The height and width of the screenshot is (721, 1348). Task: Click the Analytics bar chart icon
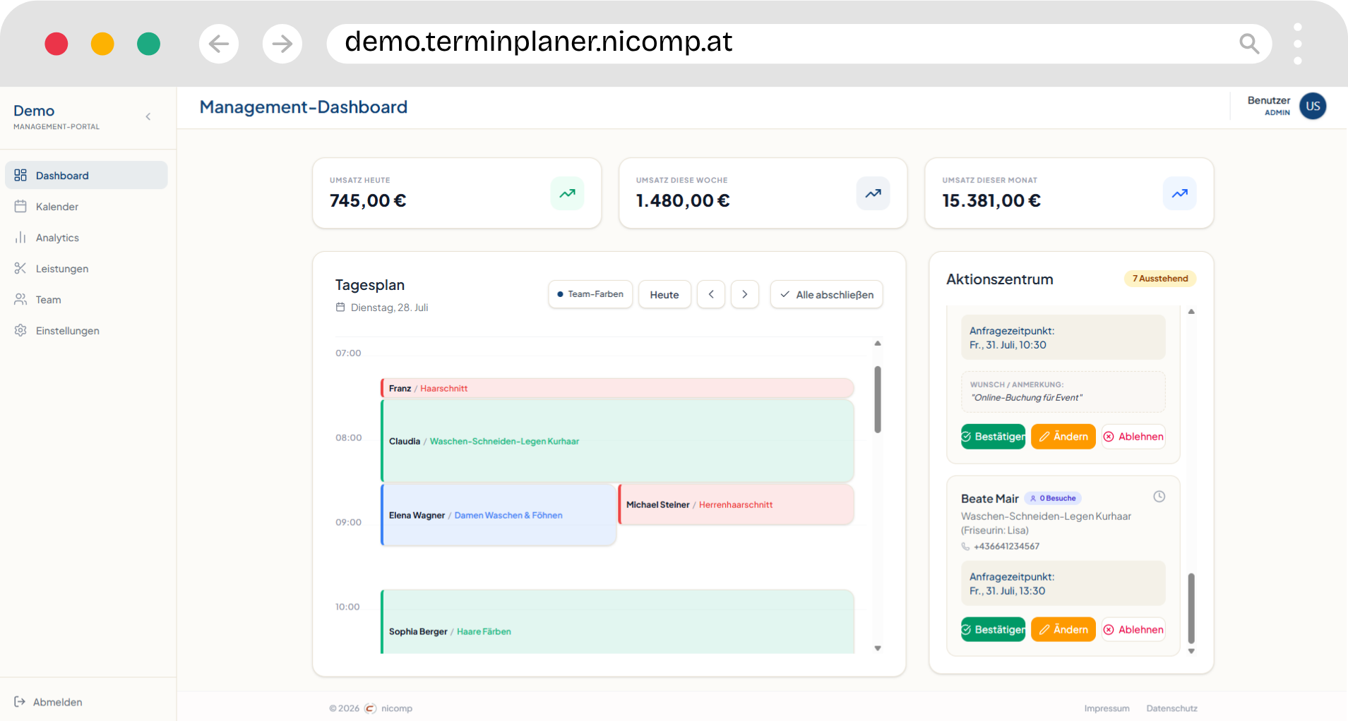pyautogui.click(x=20, y=237)
